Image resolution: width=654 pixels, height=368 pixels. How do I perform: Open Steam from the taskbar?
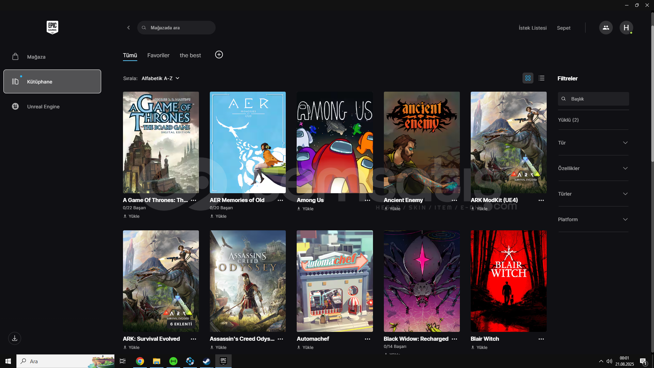206,361
